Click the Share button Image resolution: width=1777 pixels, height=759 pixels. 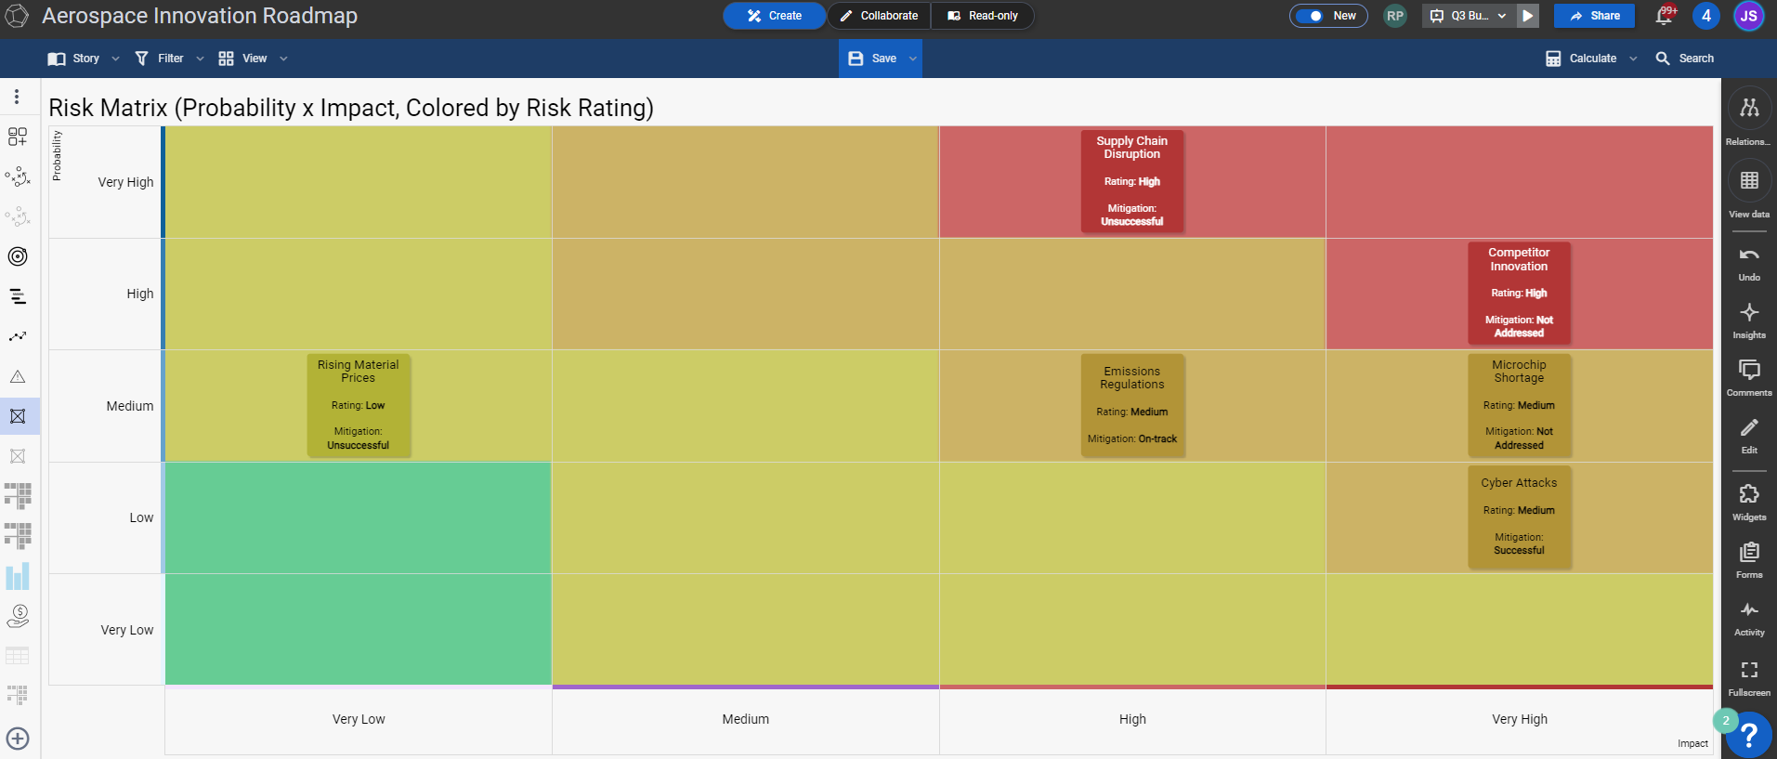click(x=1594, y=16)
